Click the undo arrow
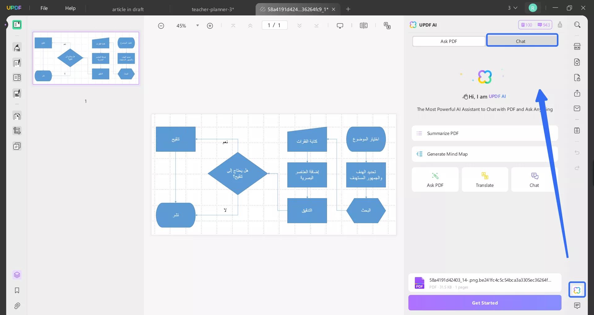 577,153
